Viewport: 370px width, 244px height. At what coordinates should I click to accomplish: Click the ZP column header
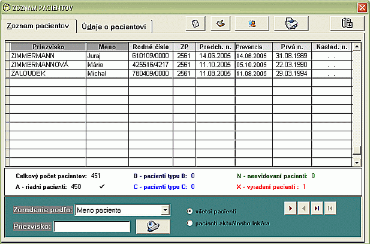[184, 47]
